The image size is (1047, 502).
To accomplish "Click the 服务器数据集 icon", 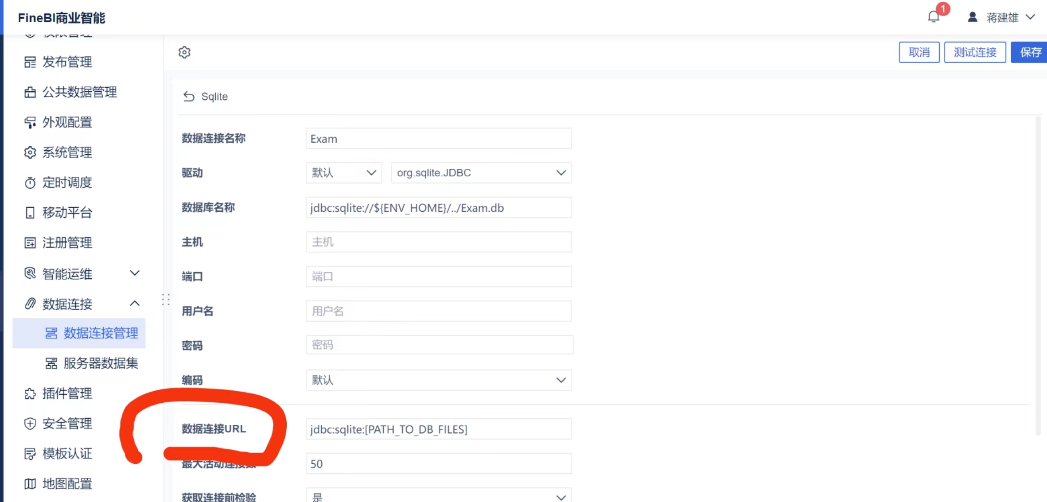I will 51,363.
